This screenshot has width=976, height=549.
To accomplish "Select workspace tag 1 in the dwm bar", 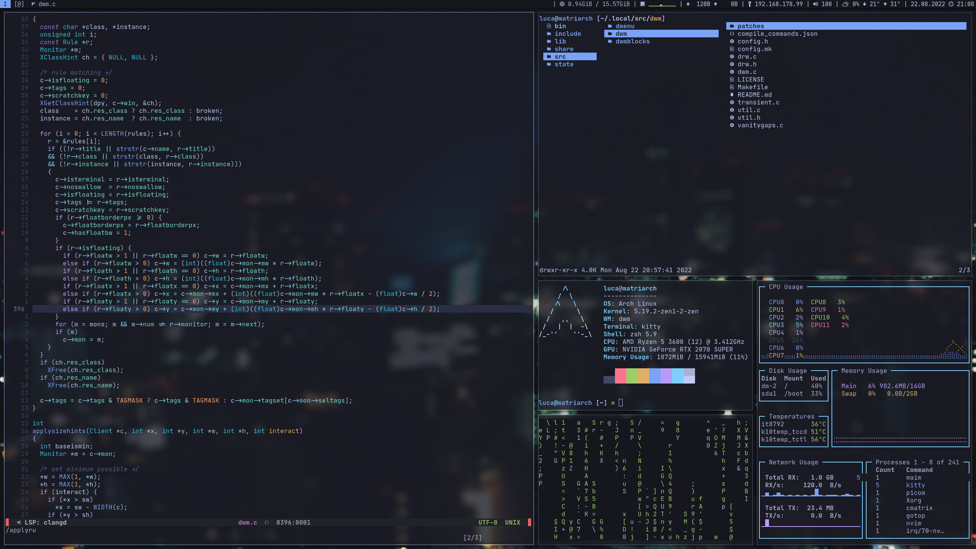I will [5, 4].
